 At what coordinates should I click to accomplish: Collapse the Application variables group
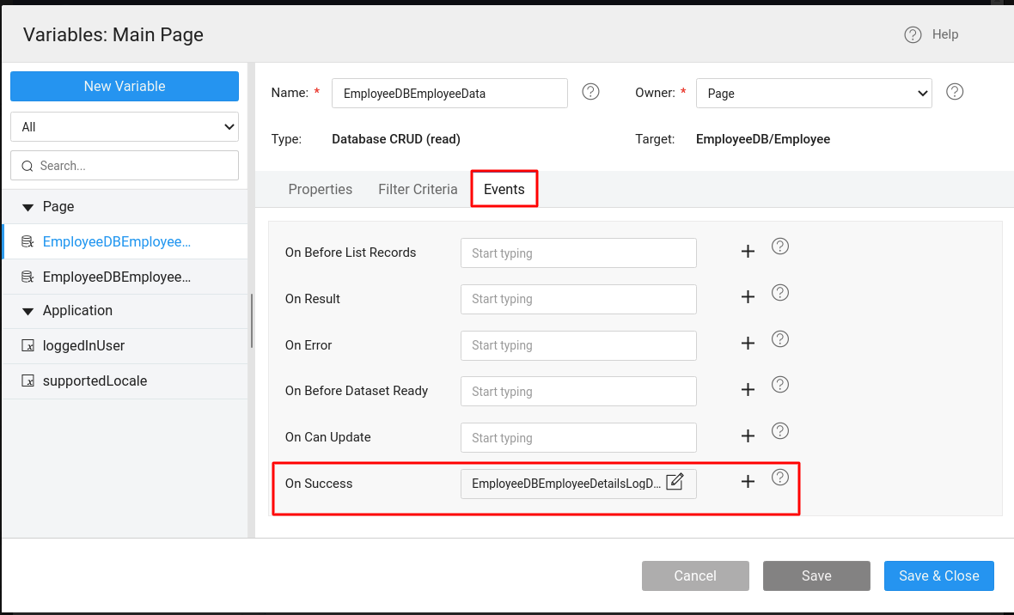click(x=27, y=311)
